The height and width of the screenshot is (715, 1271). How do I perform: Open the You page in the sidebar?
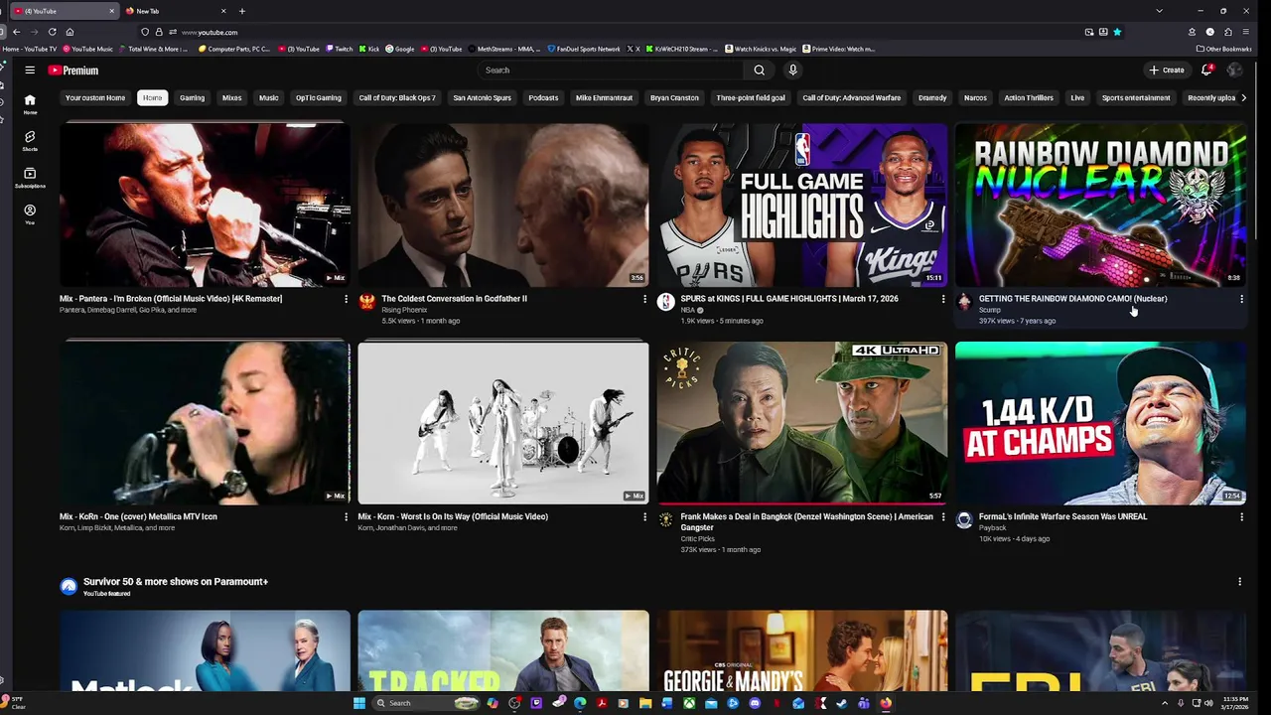click(30, 214)
